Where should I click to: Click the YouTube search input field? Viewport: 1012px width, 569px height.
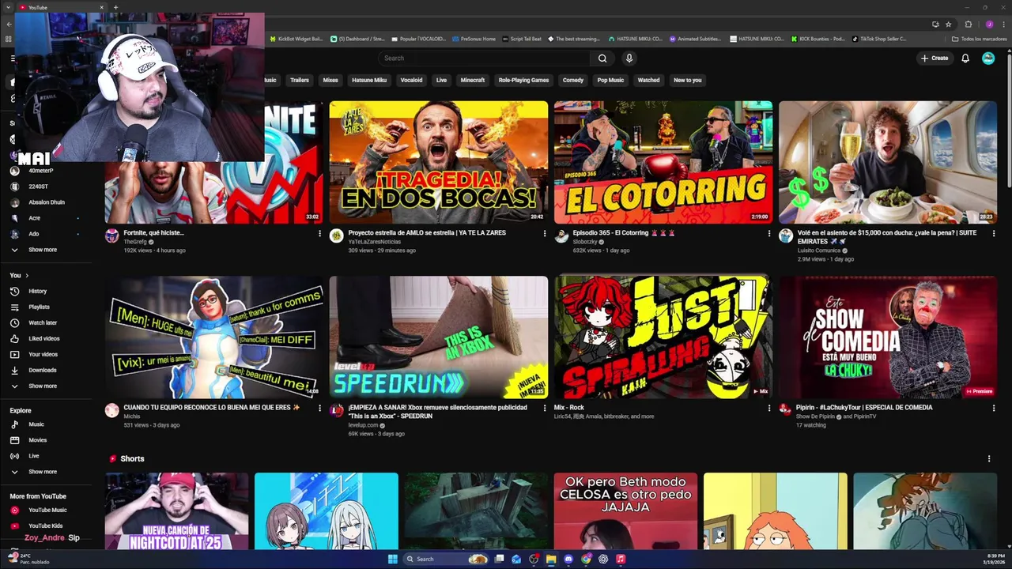[x=484, y=58]
